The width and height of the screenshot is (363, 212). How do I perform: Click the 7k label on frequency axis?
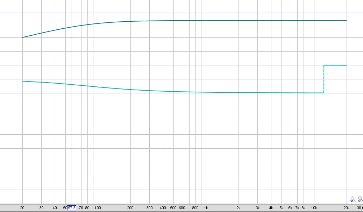(297, 208)
